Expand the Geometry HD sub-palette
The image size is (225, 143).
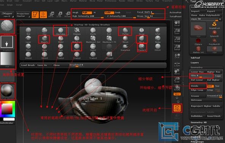point(199,123)
